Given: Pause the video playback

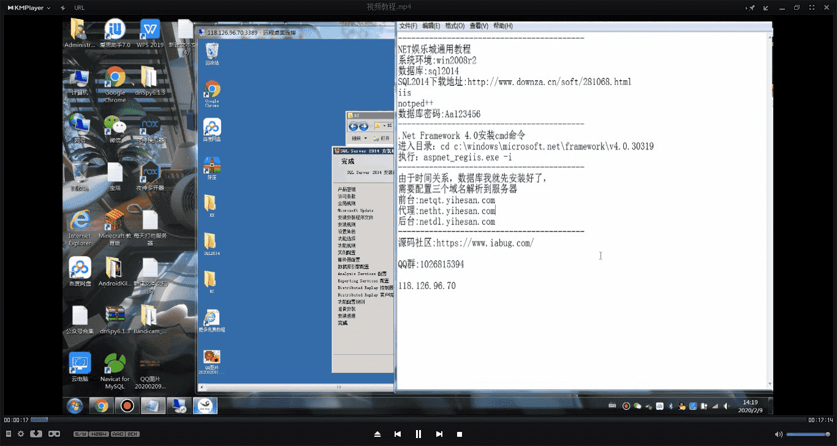Looking at the screenshot, I should tap(418, 434).
